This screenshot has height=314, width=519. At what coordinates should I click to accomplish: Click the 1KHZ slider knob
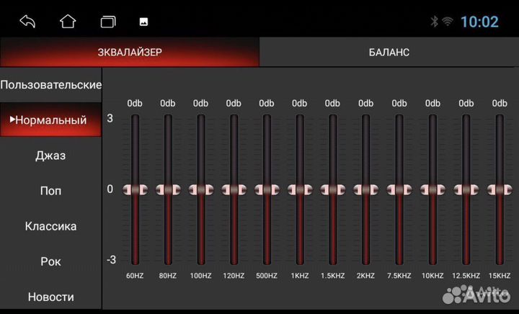coord(300,189)
